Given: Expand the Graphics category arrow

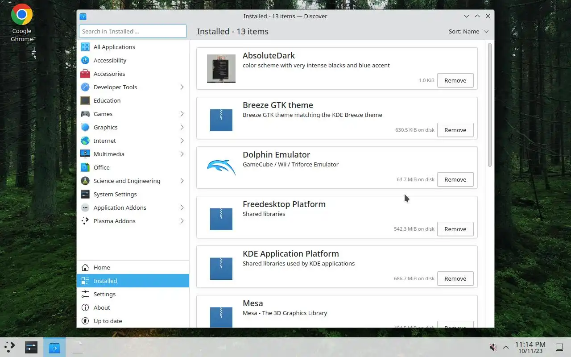Looking at the screenshot, I should (182, 127).
